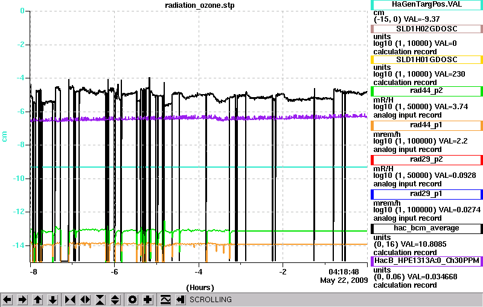Click the VAL=0.0928 readout under rad29_p2

(456, 176)
